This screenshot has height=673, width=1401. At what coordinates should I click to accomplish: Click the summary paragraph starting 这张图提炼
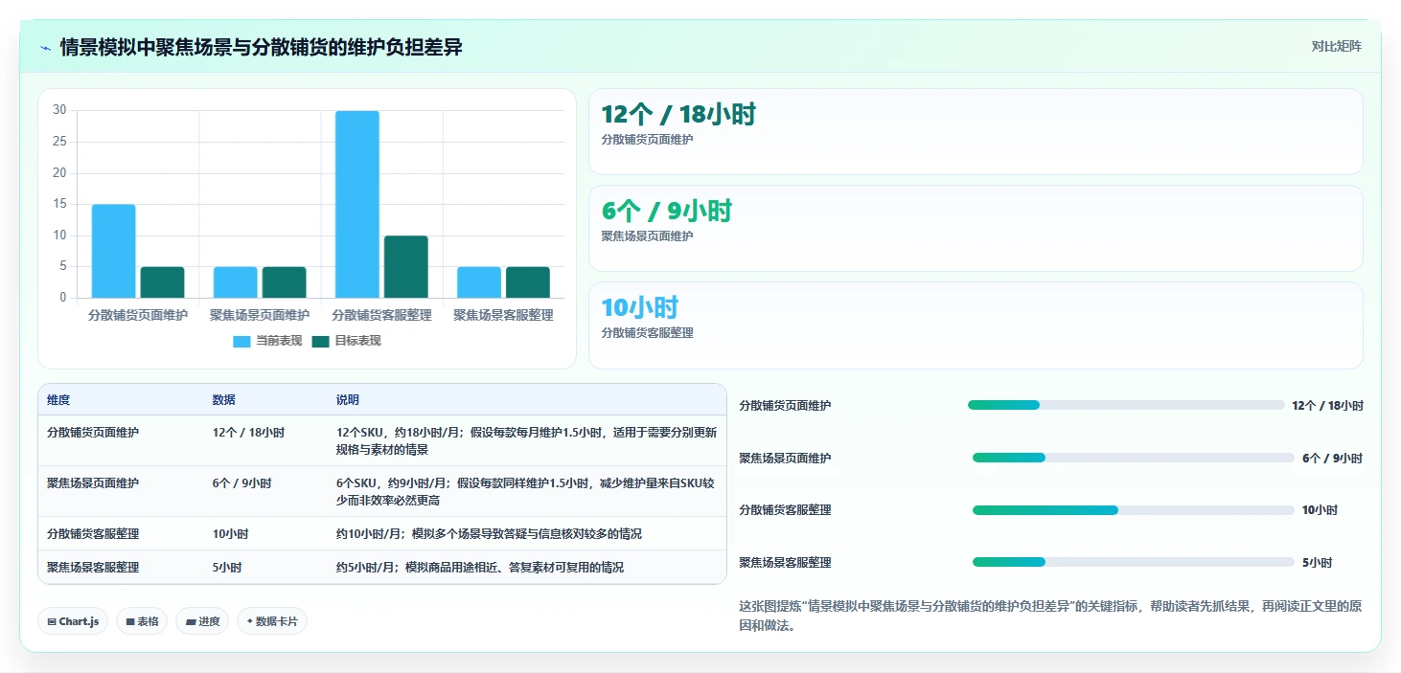(1049, 616)
